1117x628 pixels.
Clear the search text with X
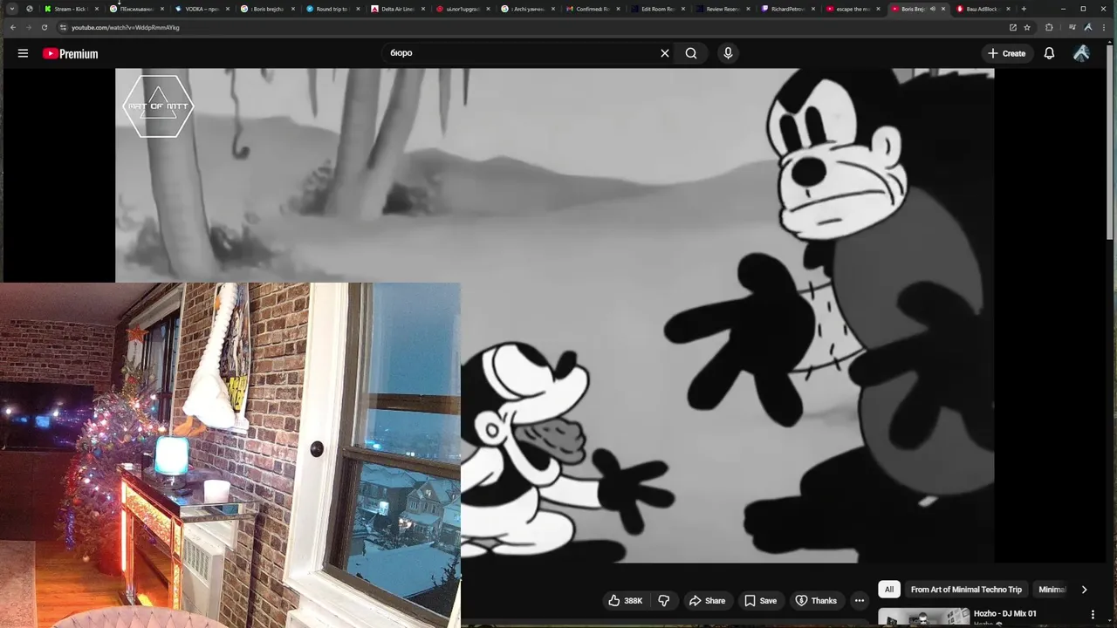[664, 53]
